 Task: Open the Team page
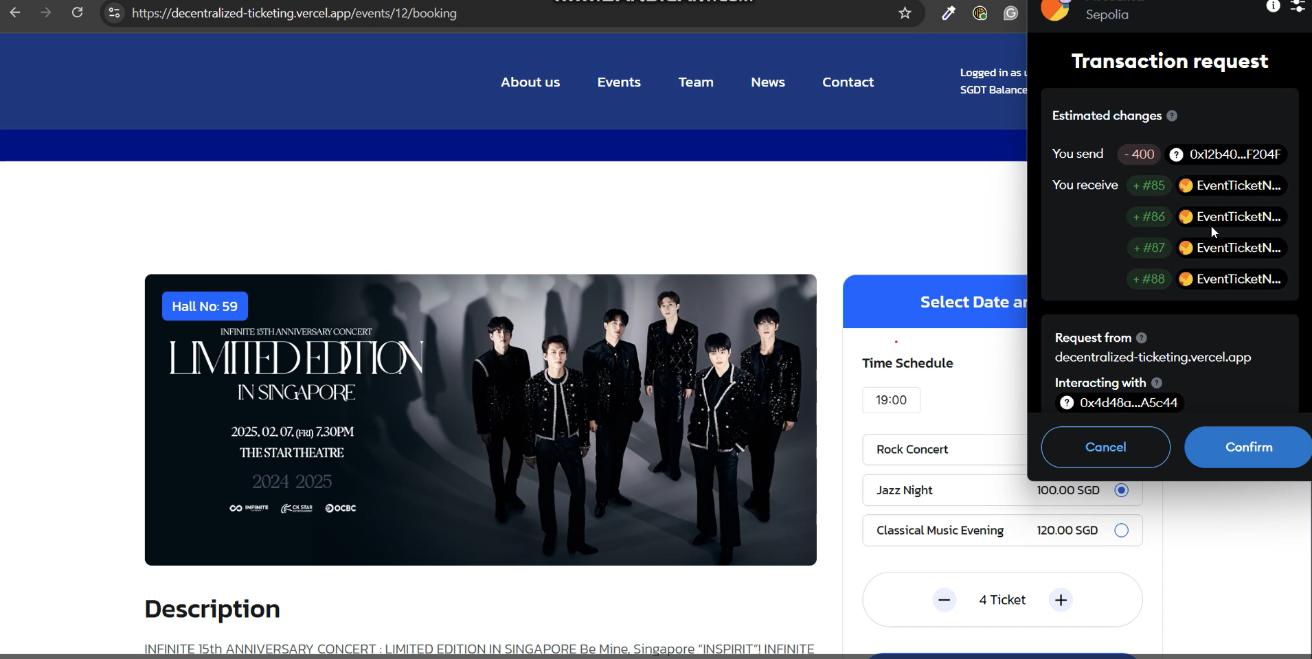click(x=696, y=82)
